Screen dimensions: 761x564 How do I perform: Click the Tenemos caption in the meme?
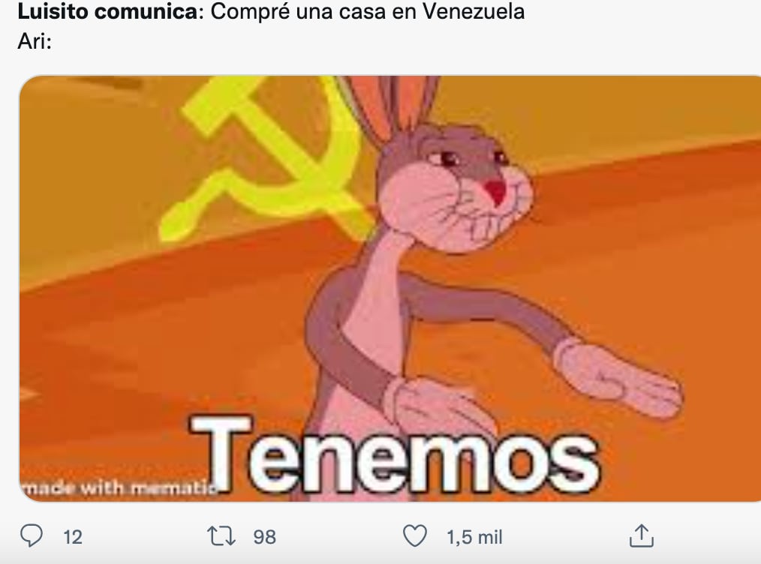(394, 456)
